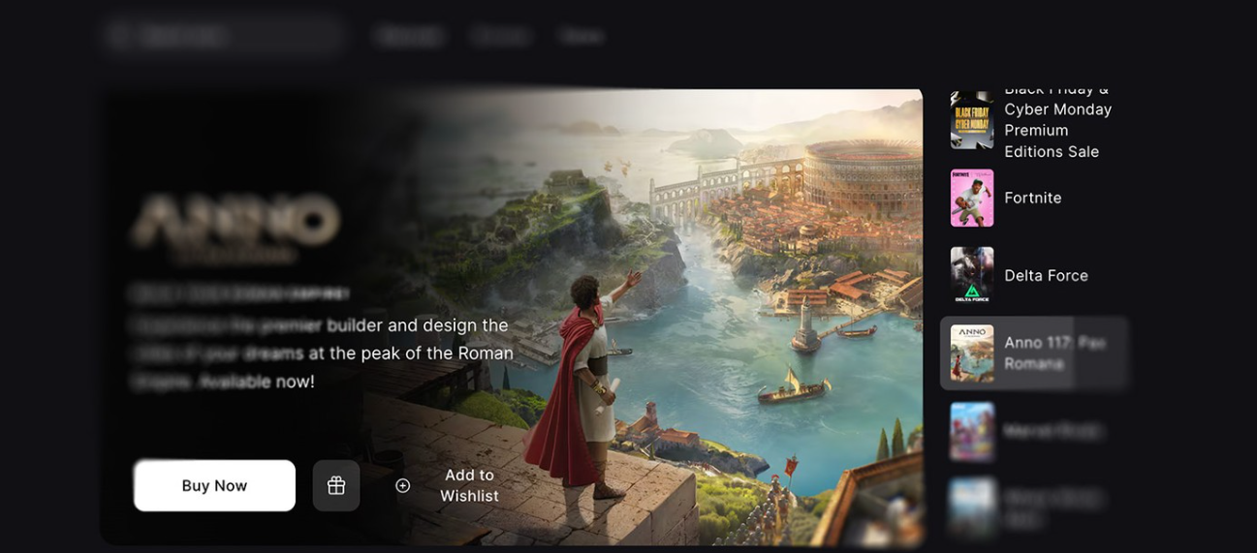
Task: Click the plus circle wishlist icon
Action: click(403, 485)
